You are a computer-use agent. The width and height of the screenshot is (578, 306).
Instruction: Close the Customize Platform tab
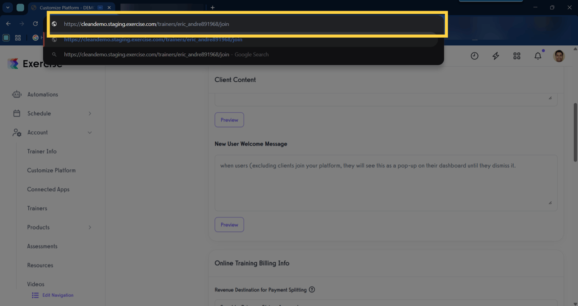click(x=109, y=8)
